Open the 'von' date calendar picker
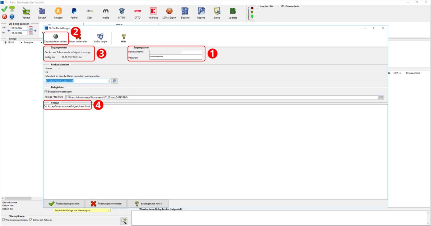This screenshot has height=226, width=431. pos(31,28)
